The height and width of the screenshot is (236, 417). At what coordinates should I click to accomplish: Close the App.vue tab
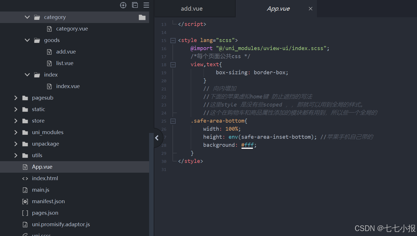pyautogui.click(x=311, y=9)
